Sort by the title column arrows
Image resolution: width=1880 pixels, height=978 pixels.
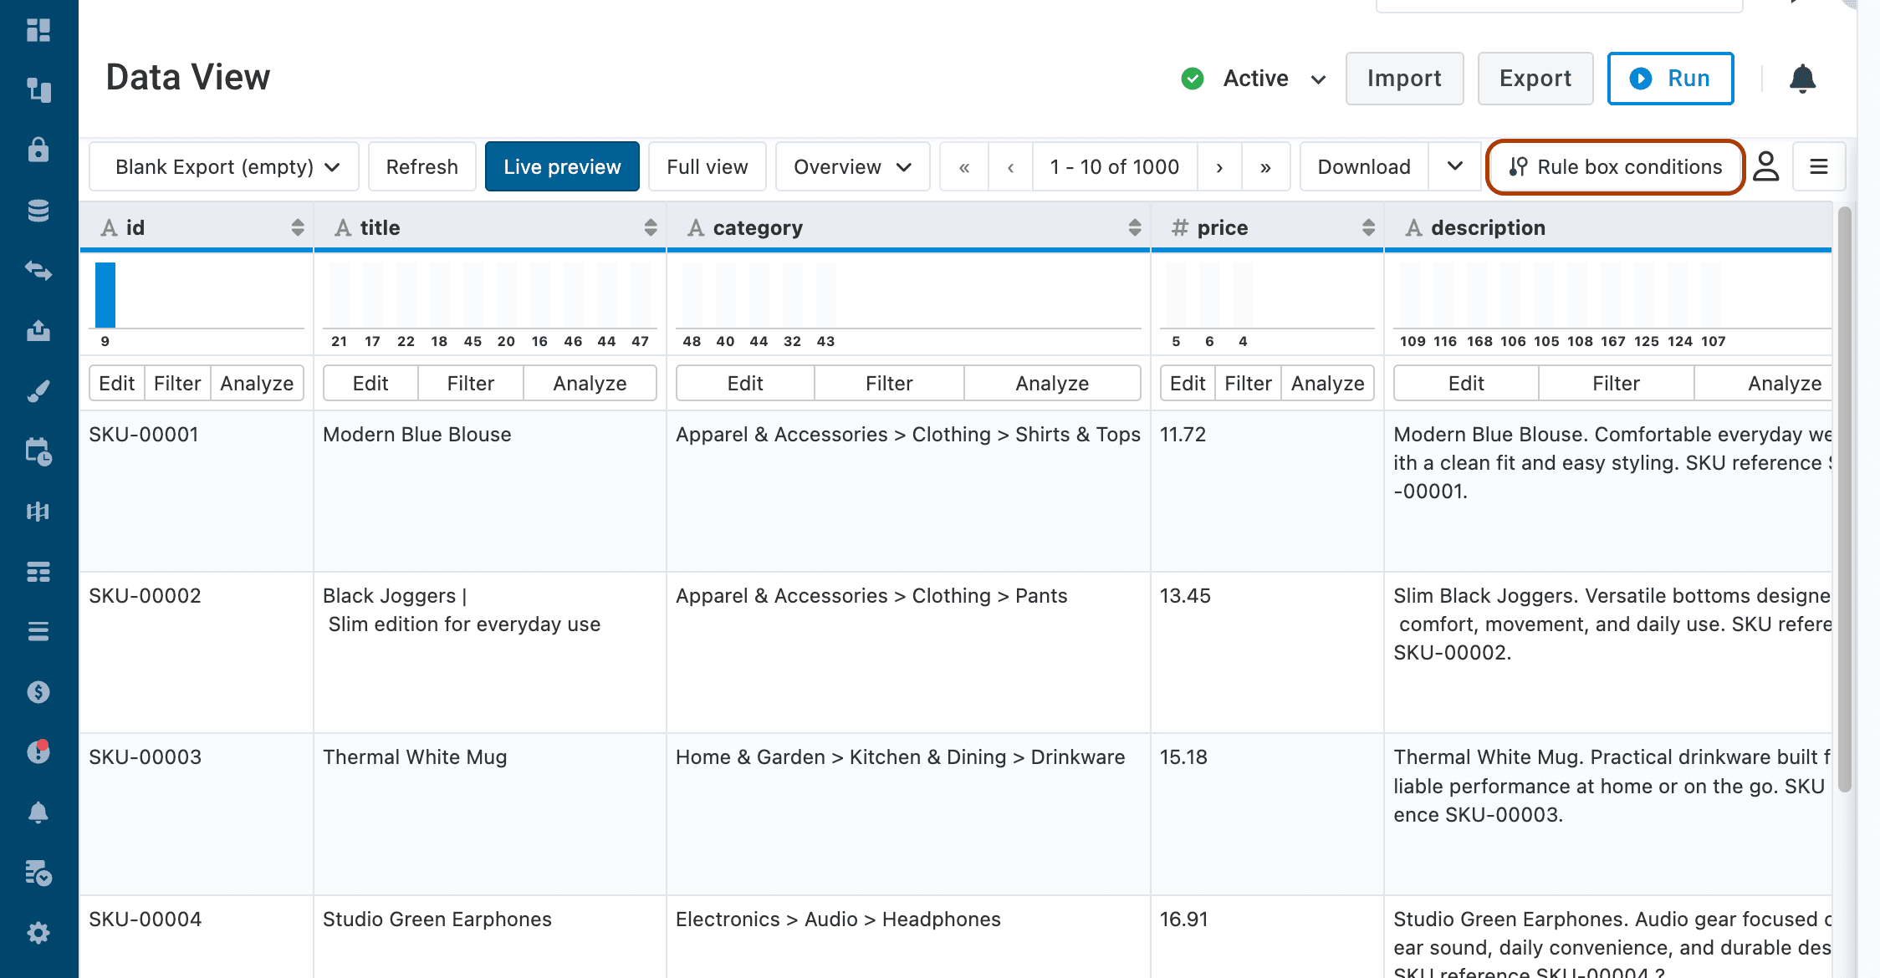[651, 227]
